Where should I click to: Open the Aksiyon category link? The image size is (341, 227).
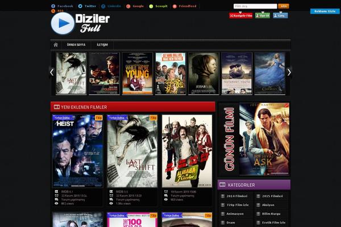[268, 205]
